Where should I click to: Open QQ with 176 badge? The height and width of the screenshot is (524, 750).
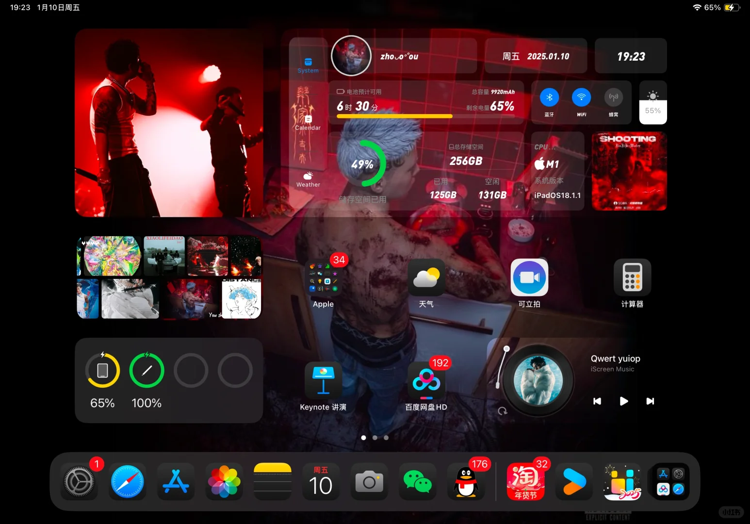tap(466, 482)
